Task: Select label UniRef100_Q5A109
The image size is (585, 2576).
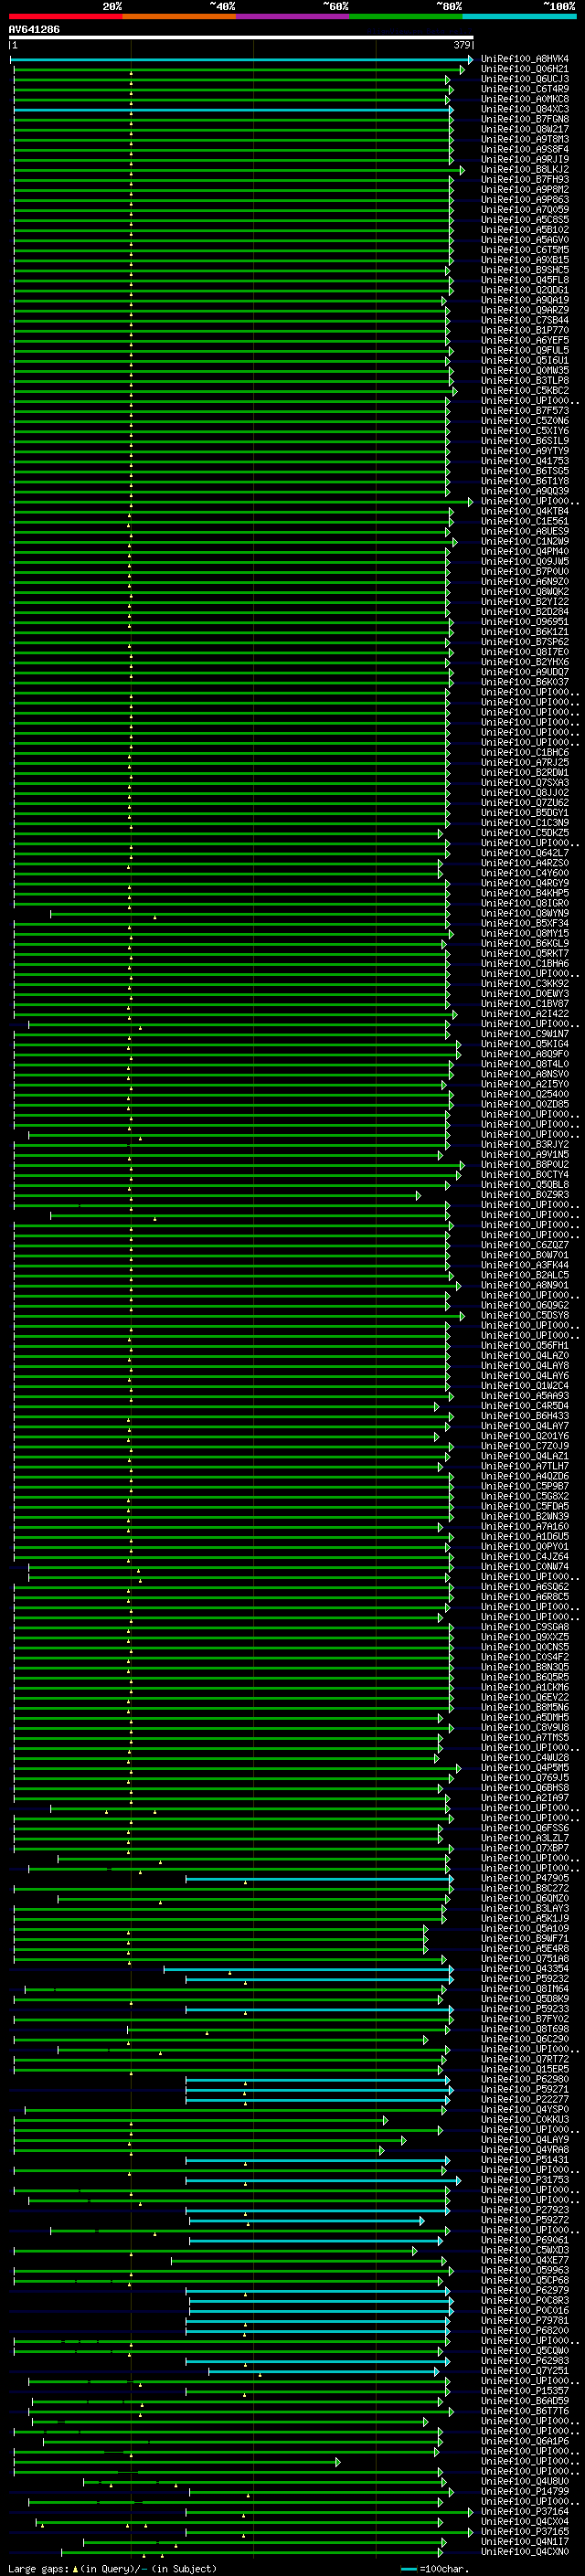Action: pos(525,1928)
